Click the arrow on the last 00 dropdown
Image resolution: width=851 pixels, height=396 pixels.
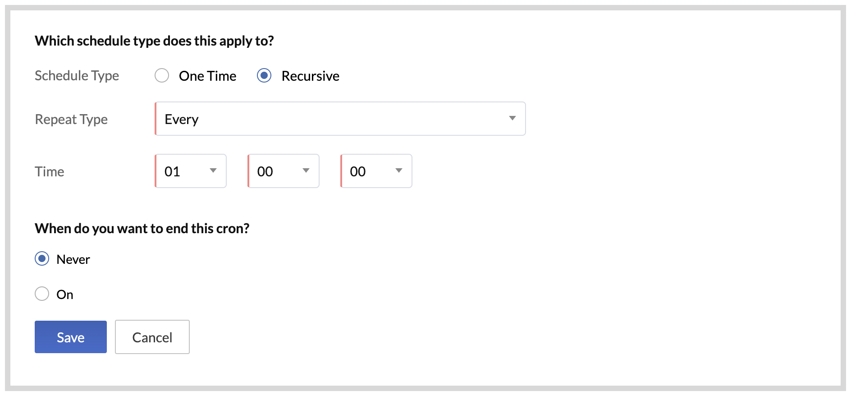[x=399, y=170]
